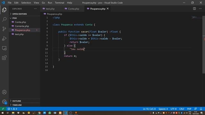Click the feedback icon in status bar
The height and width of the screenshot is (115, 205).
point(195,109)
